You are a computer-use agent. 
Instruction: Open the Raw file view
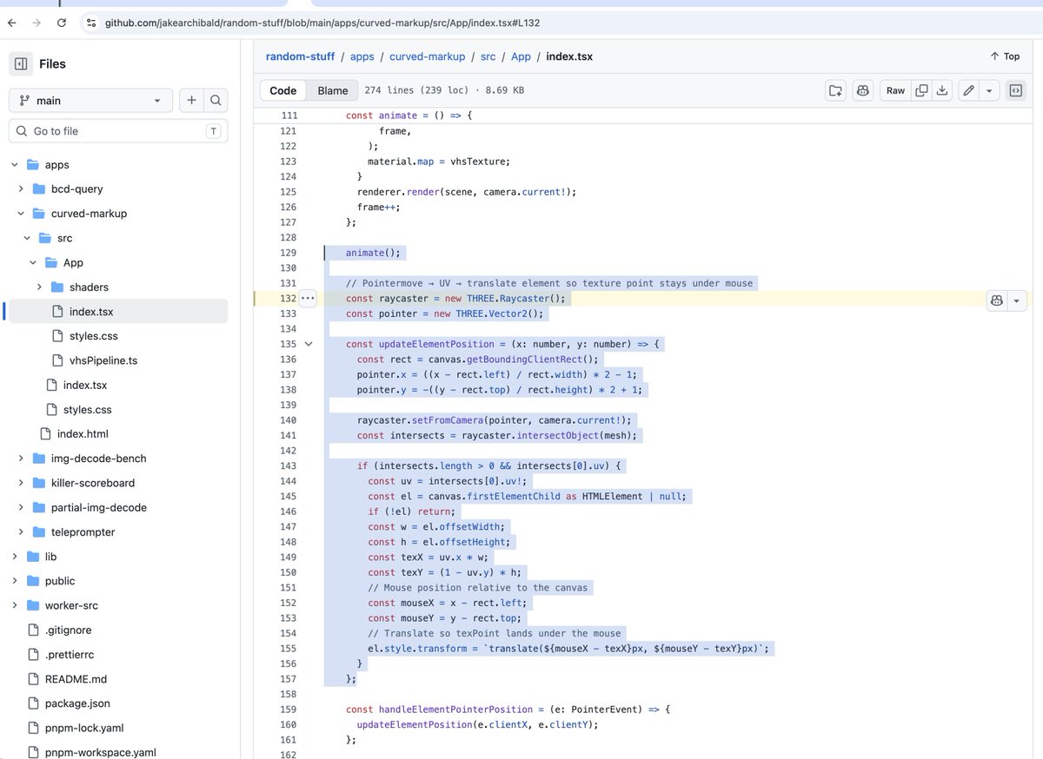[x=895, y=90]
